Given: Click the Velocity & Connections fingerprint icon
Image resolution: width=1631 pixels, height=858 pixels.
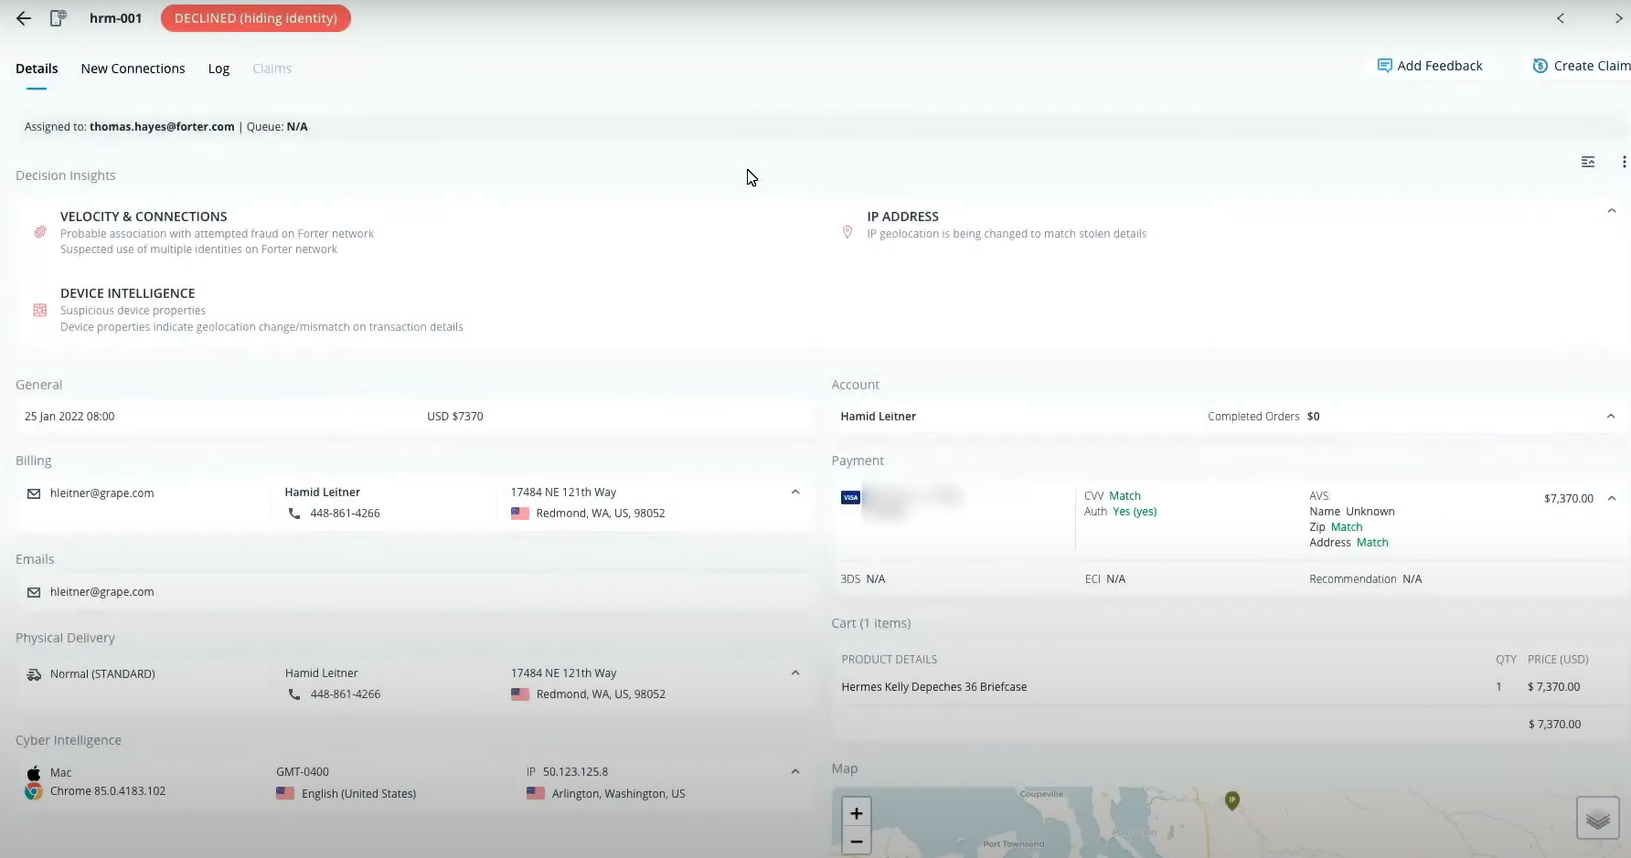Looking at the screenshot, I should point(40,232).
